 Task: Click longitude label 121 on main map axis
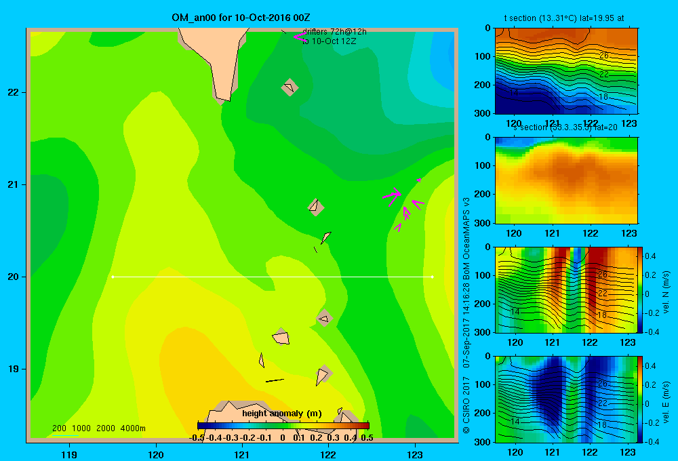242,454
